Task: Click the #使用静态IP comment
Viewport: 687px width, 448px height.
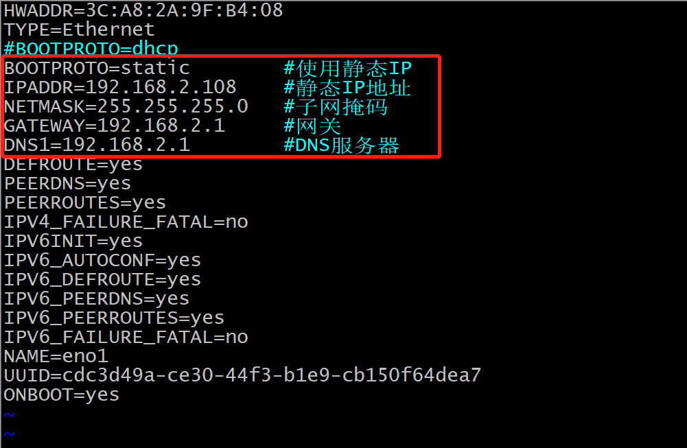Action: click(x=347, y=68)
